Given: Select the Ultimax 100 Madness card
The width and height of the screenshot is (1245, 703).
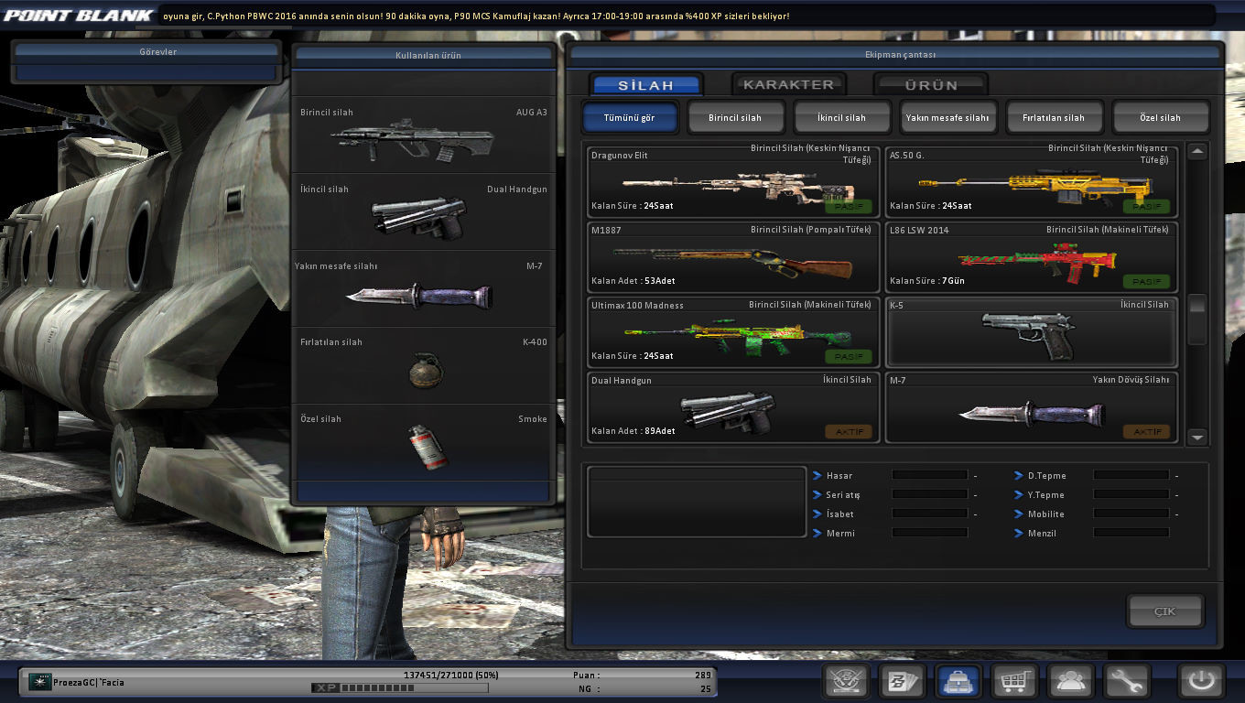Looking at the screenshot, I should pos(733,332).
